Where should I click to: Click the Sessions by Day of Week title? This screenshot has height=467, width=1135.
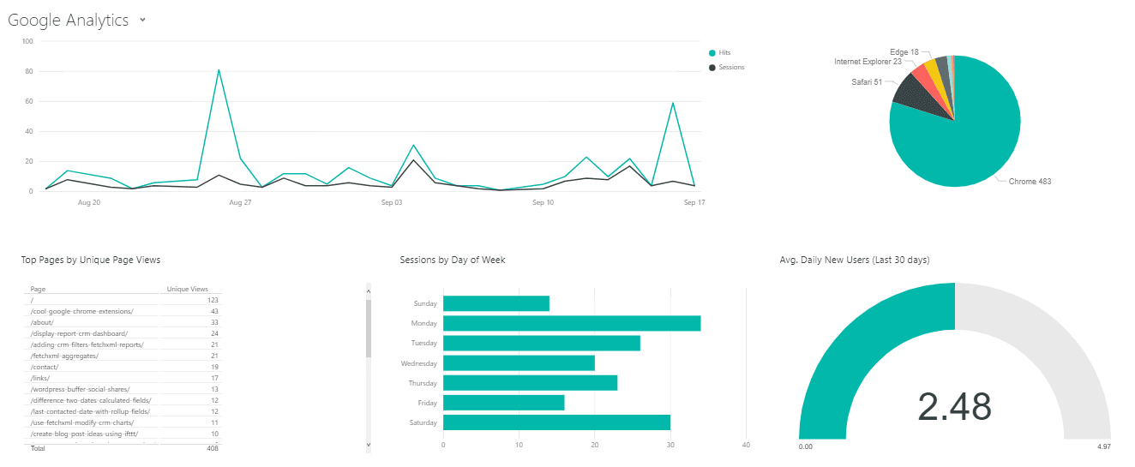click(x=453, y=260)
